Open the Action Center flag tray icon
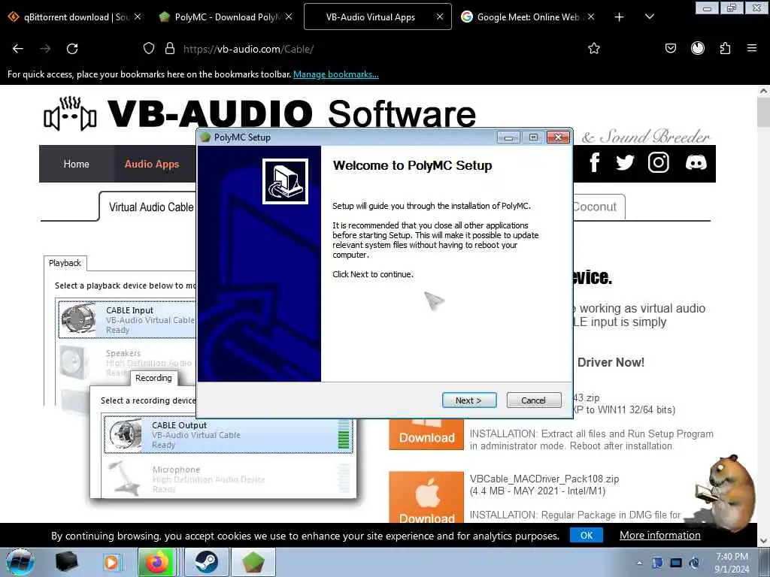This screenshot has width=770, height=577. click(657, 563)
